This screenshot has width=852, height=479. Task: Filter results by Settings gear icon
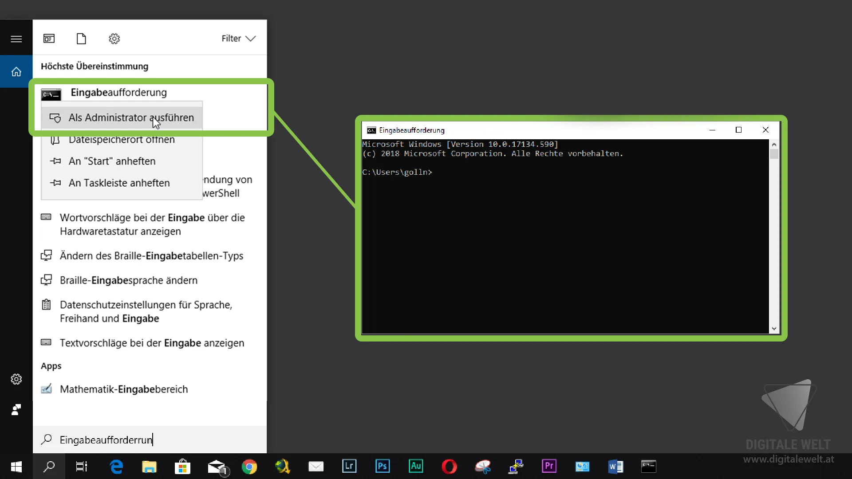tap(114, 39)
